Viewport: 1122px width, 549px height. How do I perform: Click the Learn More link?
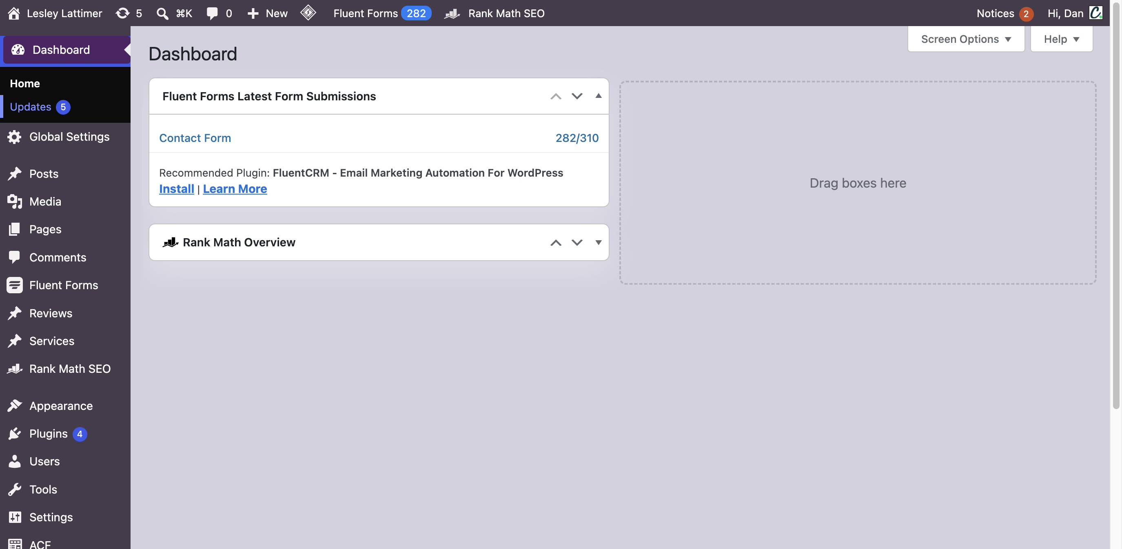235,188
